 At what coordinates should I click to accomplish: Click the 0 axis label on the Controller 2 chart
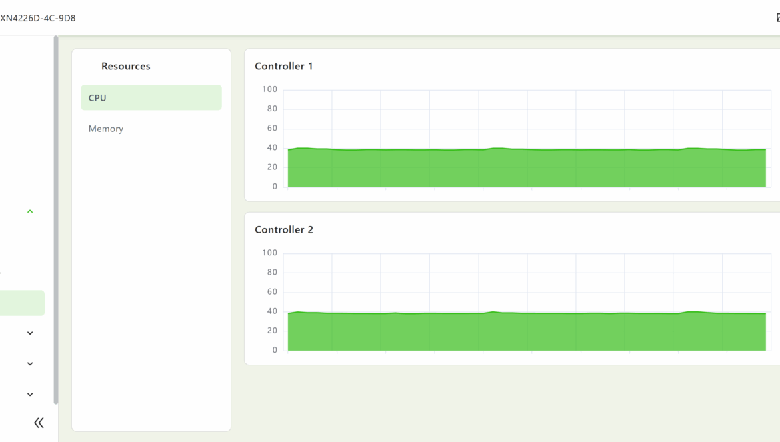tap(274, 350)
